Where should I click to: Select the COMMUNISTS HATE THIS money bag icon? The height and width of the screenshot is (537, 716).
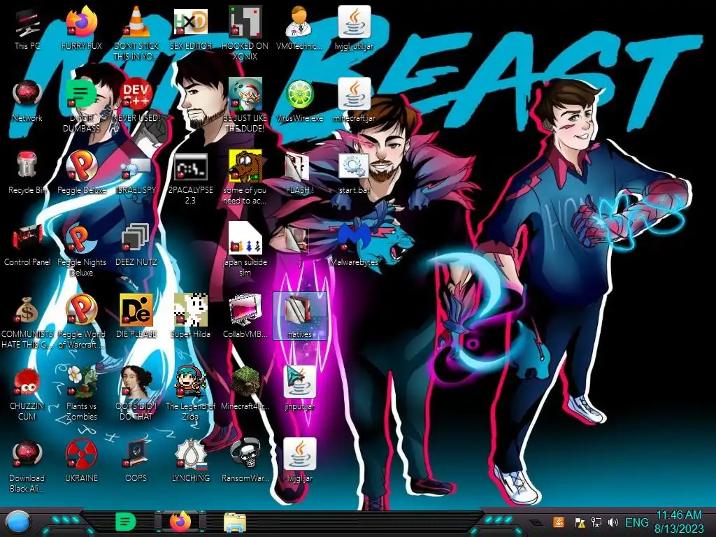coord(27,322)
